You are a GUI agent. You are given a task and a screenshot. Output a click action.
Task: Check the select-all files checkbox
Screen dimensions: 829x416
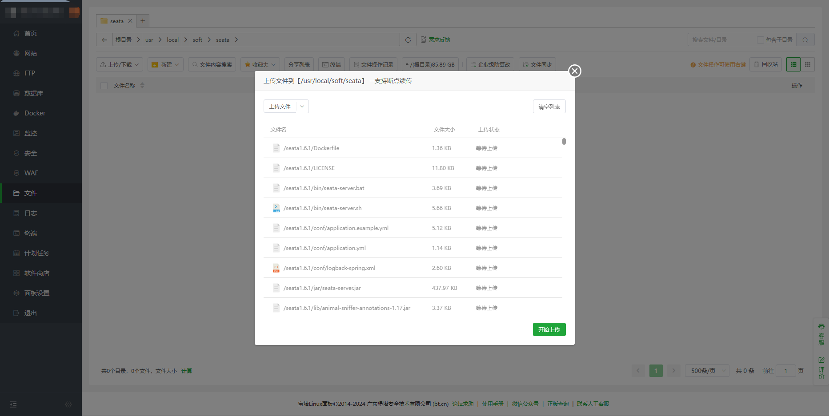point(104,86)
